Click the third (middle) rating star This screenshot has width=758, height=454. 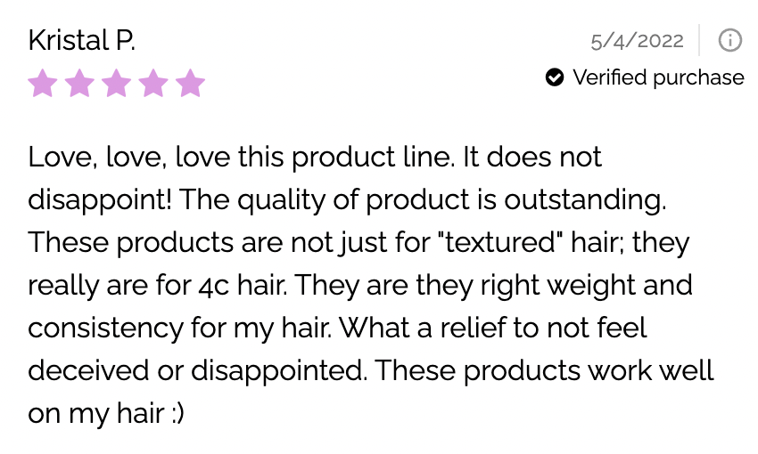pos(116,85)
